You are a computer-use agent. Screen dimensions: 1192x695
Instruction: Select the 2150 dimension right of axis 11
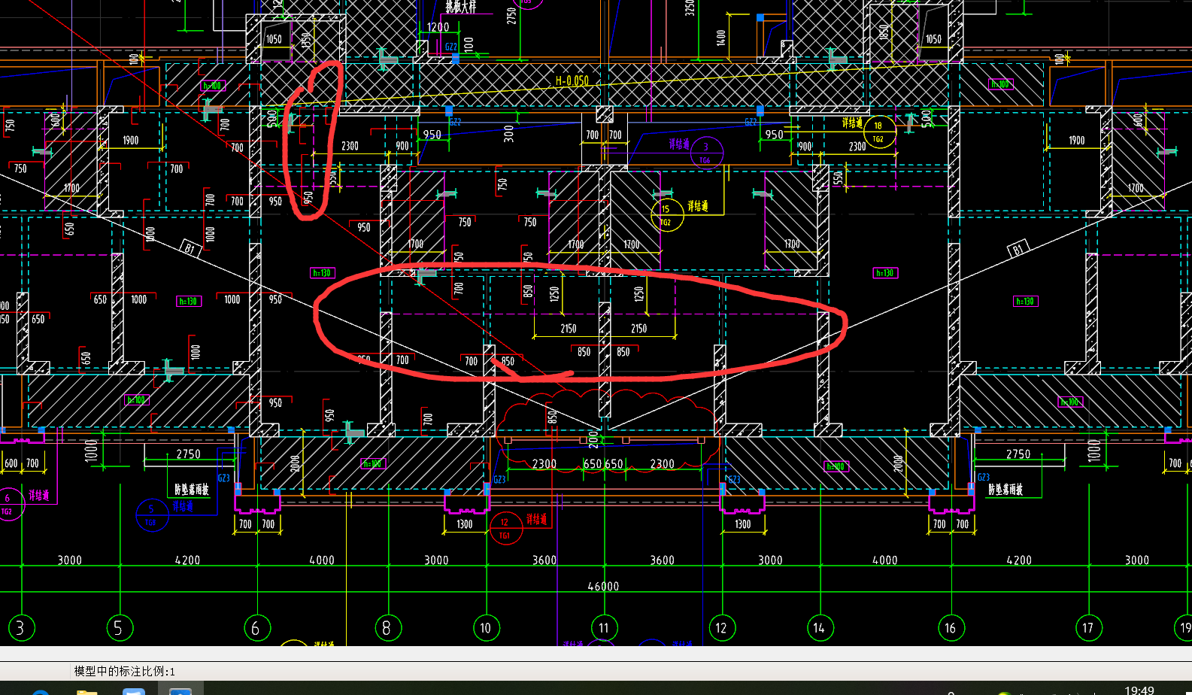(639, 329)
